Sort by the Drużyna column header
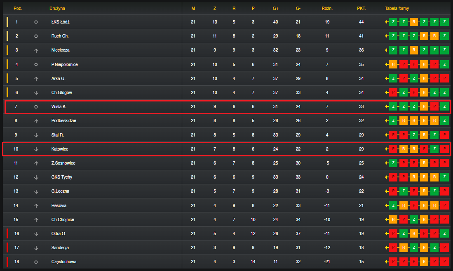Viewport: 453px width, 271px height. click(57, 8)
